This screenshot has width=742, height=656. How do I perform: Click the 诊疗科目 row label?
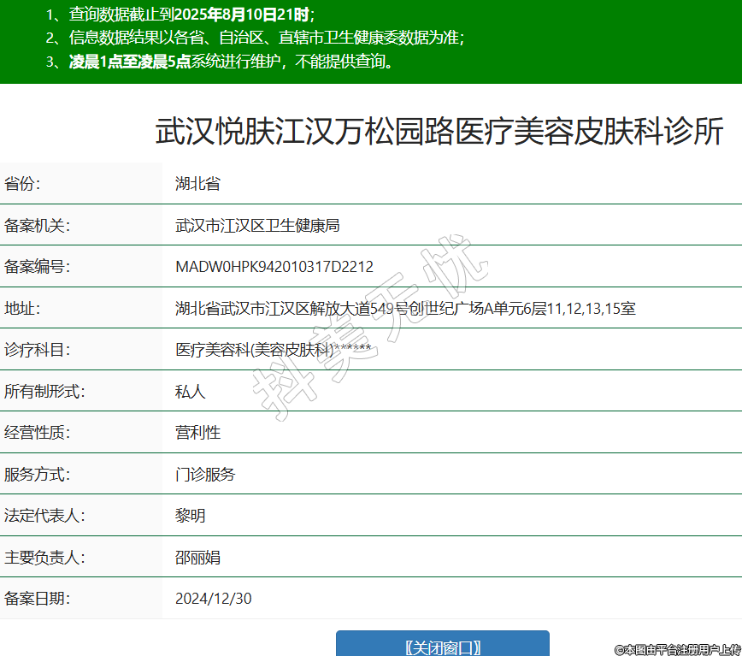37,350
